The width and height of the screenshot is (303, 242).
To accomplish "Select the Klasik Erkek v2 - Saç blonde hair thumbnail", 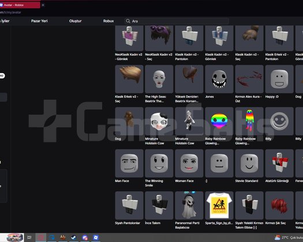I will point(129,79).
